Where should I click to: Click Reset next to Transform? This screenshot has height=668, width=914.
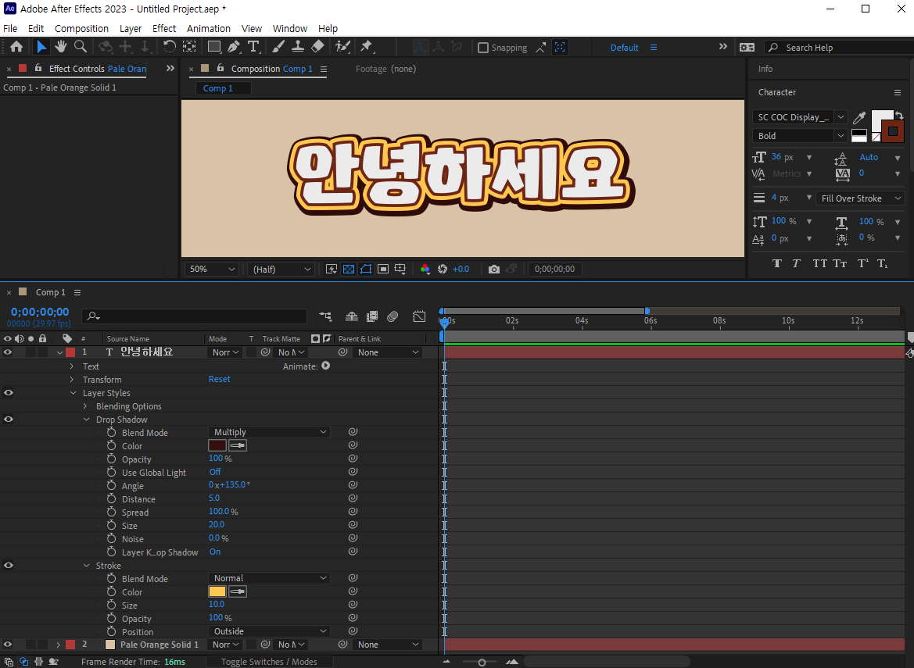point(220,379)
